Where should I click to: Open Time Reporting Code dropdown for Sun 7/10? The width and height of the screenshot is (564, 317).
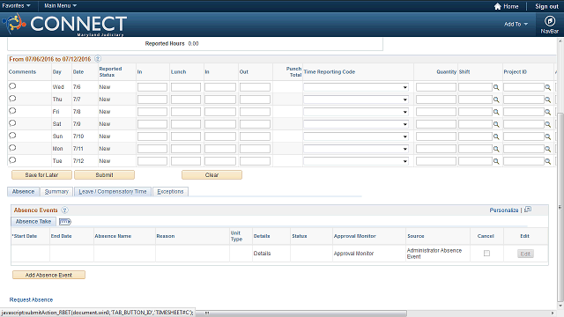pyautogui.click(x=355, y=136)
